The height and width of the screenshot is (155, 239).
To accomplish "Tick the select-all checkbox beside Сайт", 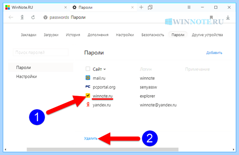I will (88, 69).
